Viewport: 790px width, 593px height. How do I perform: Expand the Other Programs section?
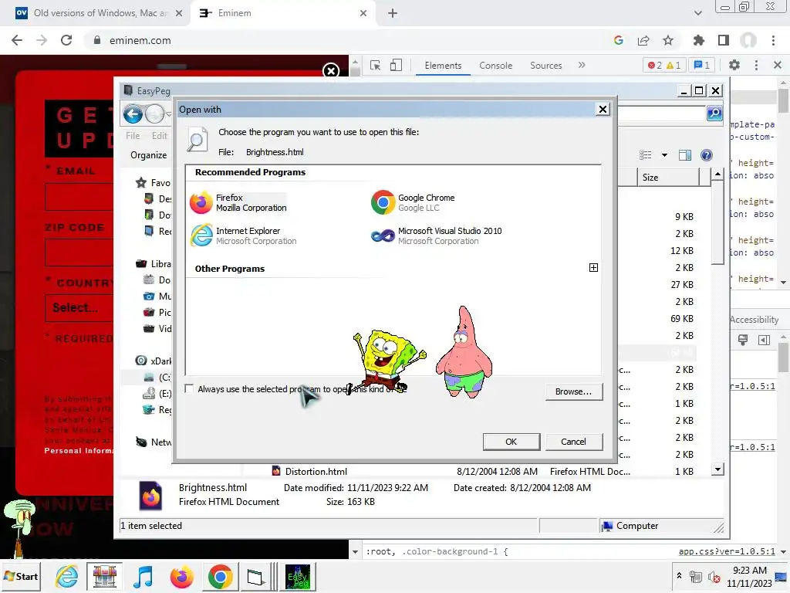tap(593, 268)
